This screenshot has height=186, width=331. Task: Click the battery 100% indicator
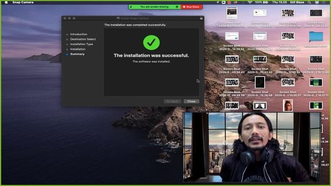(261, 2)
